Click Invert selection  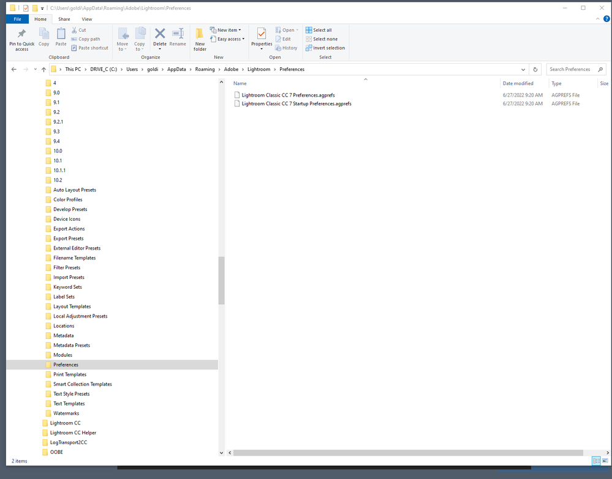tap(325, 48)
